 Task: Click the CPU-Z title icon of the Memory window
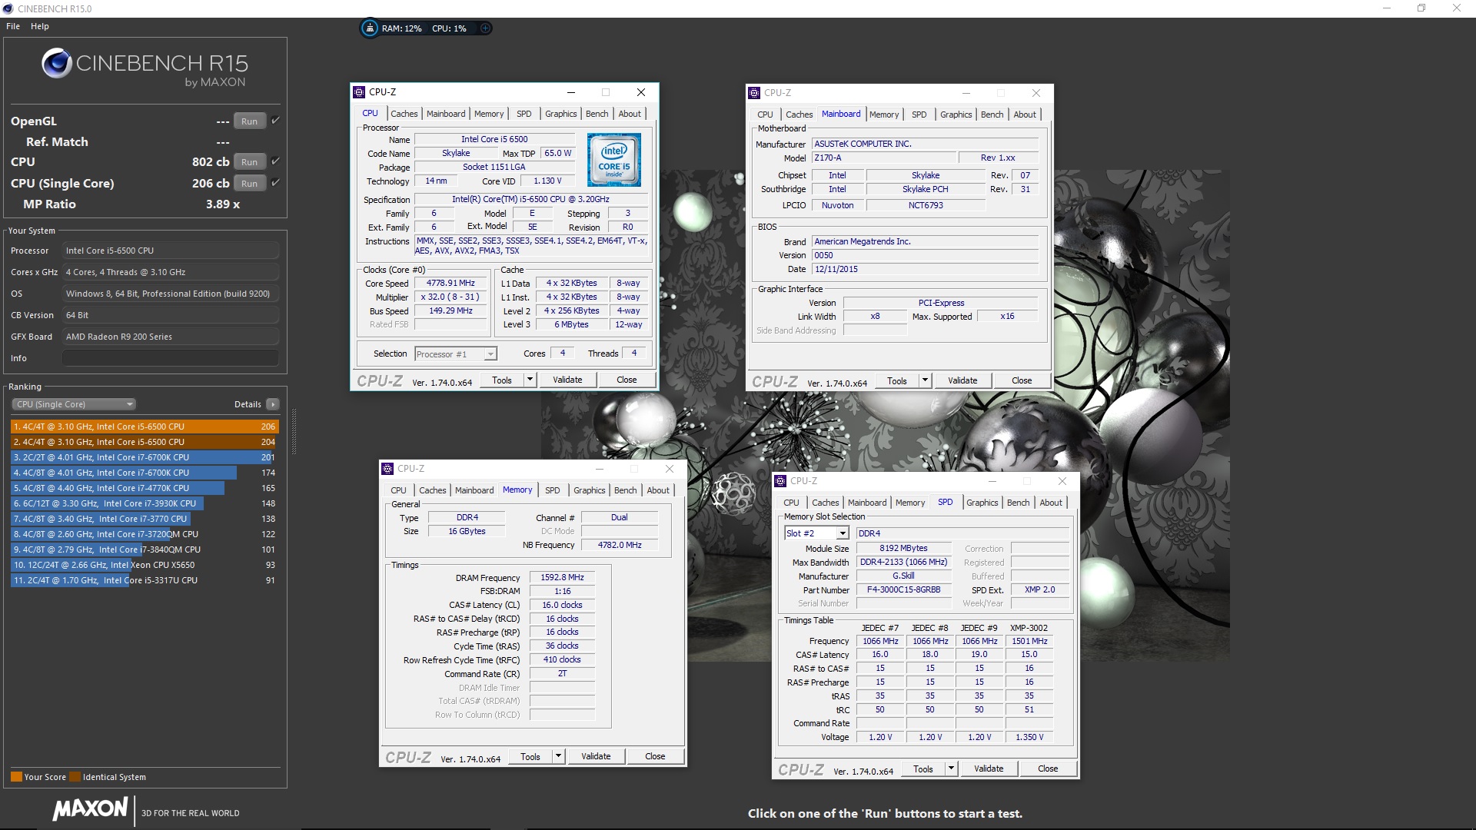[387, 468]
